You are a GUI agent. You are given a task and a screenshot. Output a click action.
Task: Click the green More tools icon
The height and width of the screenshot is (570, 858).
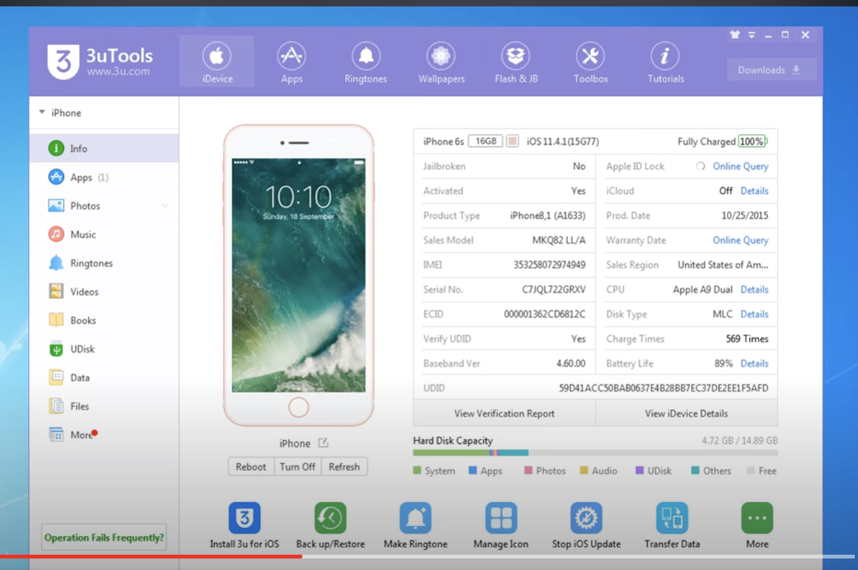click(757, 518)
